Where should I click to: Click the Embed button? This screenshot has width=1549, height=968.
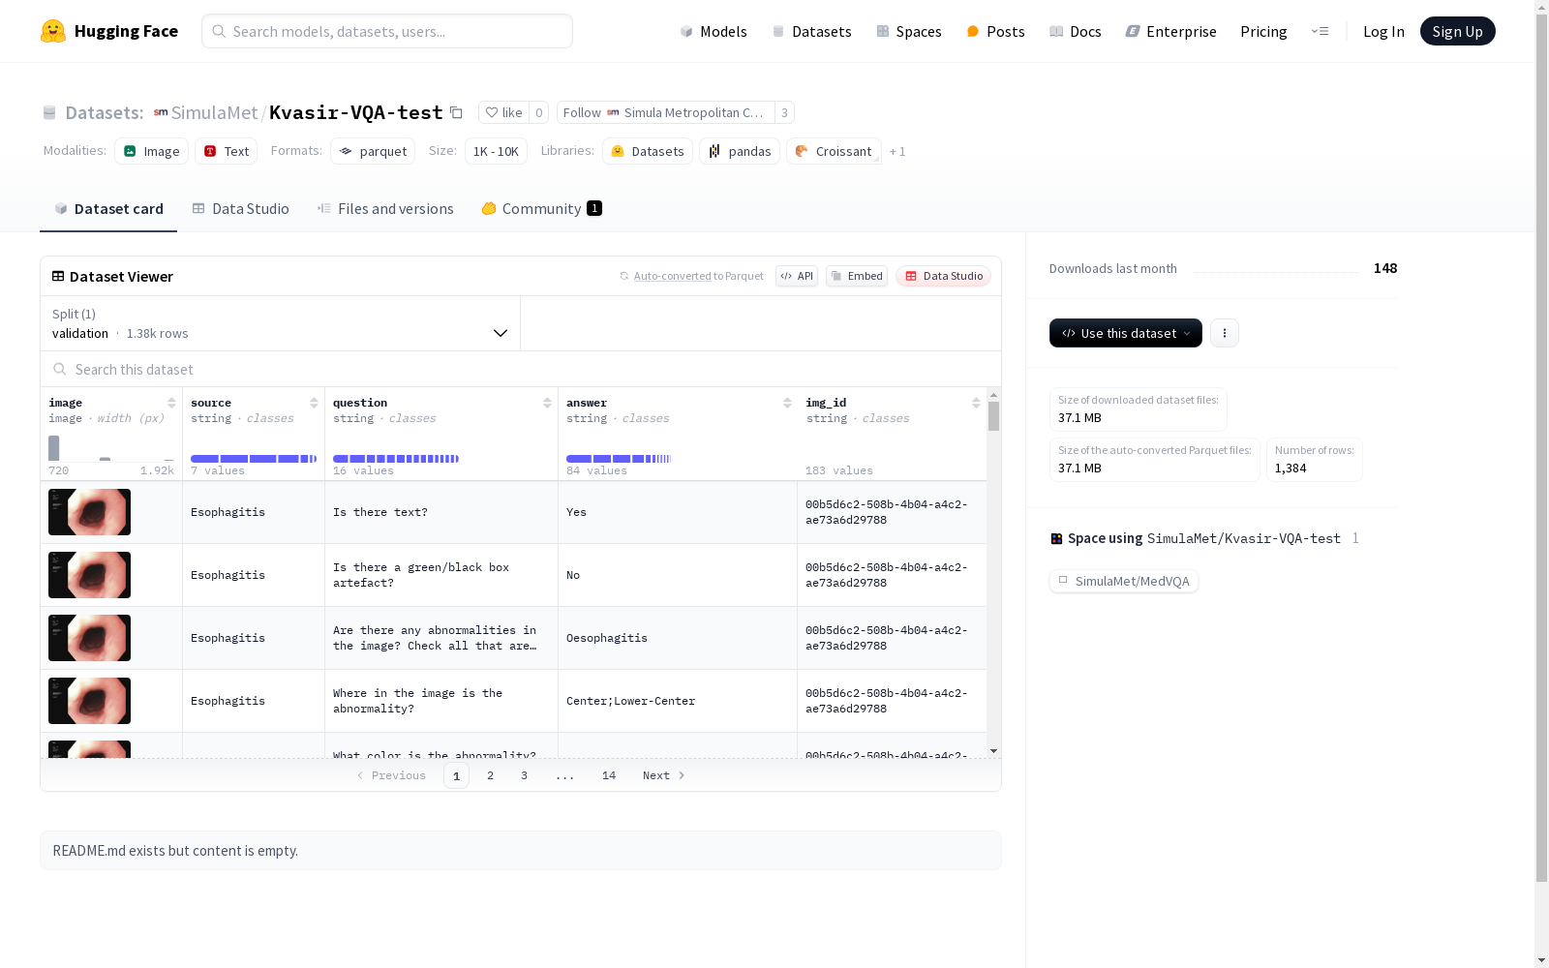pos(857,276)
